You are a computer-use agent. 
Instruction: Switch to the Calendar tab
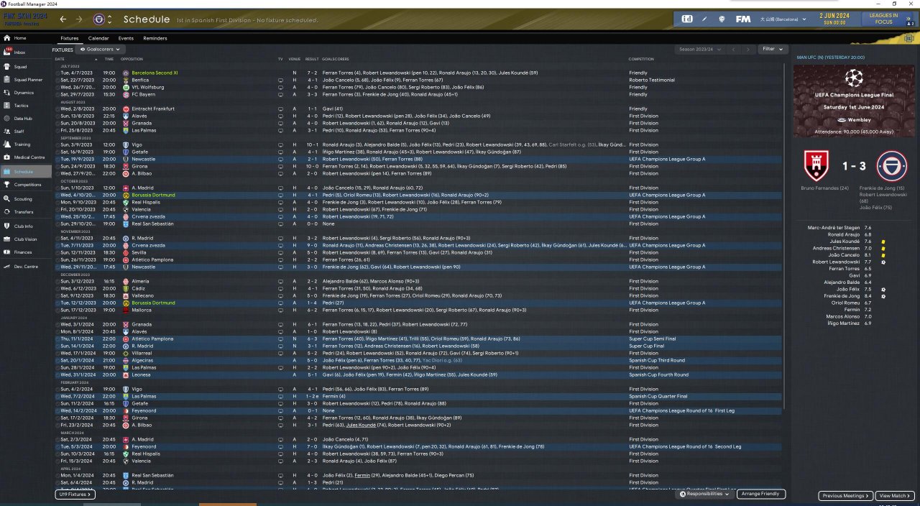(x=98, y=38)
